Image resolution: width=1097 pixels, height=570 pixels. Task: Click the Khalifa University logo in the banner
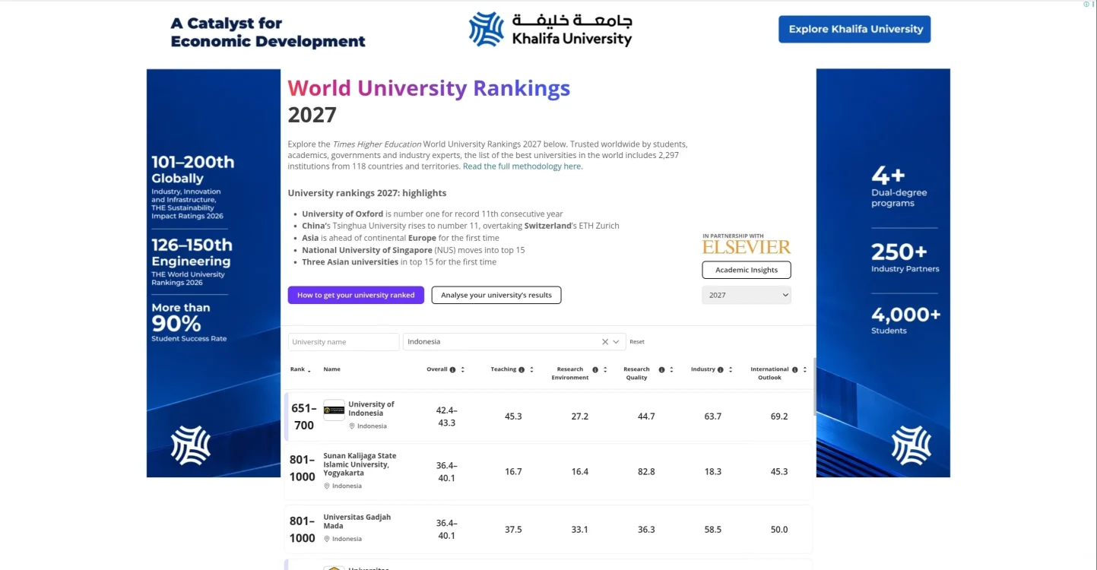tap(550, 30)
